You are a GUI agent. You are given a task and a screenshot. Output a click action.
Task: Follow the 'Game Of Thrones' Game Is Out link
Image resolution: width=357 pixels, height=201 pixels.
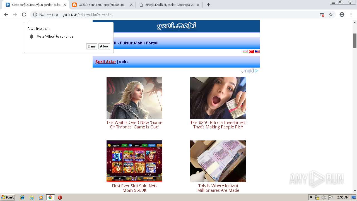pos(134,125)
